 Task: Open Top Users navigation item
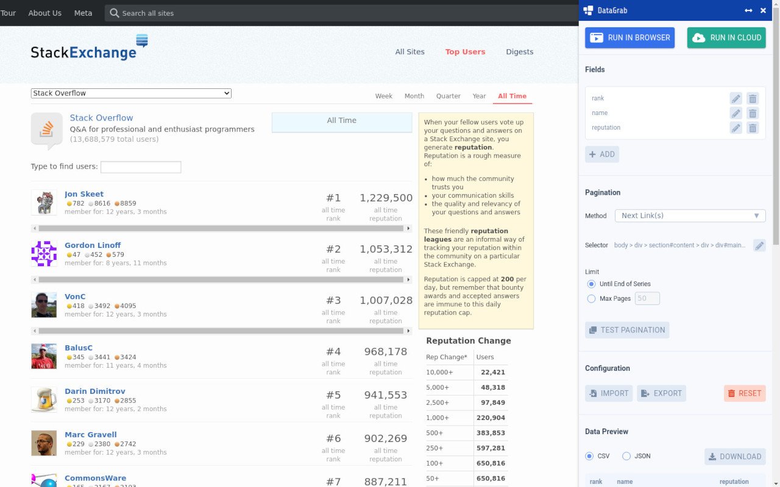pos(466,52)
